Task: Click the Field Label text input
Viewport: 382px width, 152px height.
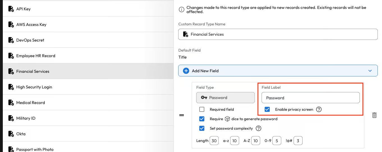Action: tap(310, 98)
